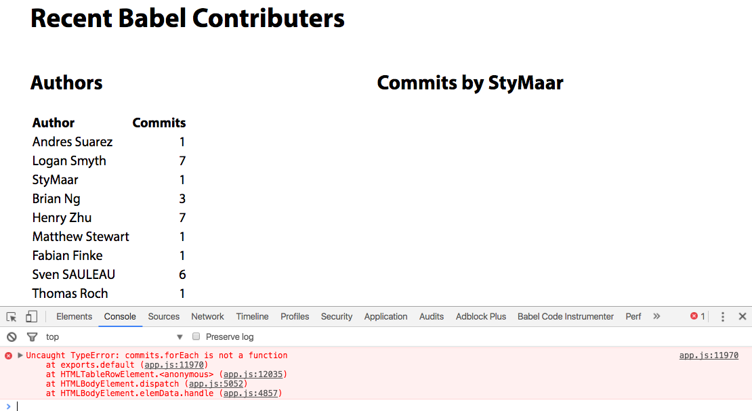This screenshot has height=411, width=752.
Task: Clear the console with the ban icon
Action: click(12, 337)
